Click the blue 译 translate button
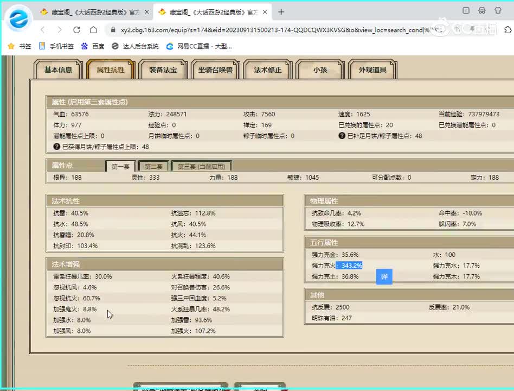 [384, 277]
